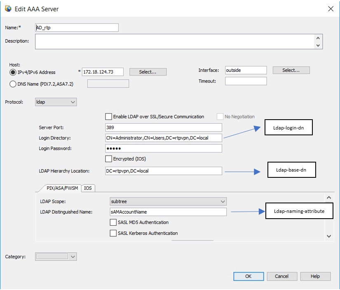Switch to the IOS tab
The image size is (340, 290).
pos(88,188)
